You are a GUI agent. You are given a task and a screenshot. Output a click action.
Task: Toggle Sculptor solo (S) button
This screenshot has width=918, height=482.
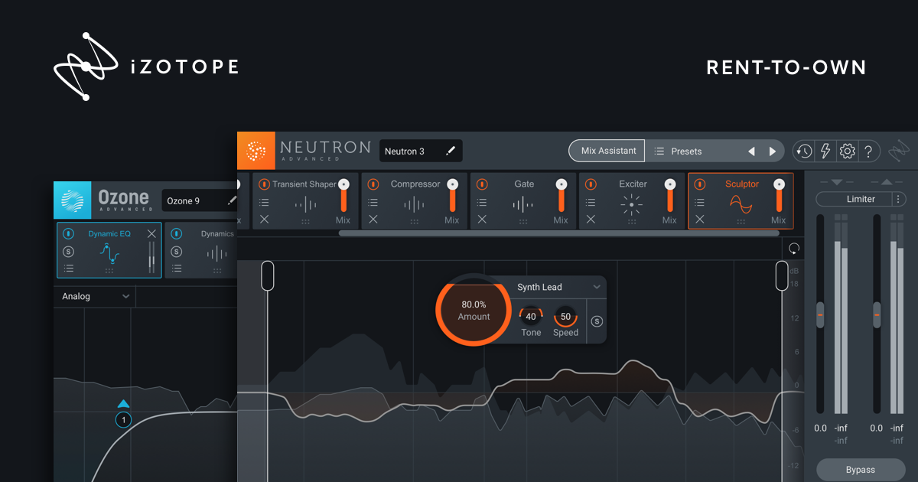(597, 321)
